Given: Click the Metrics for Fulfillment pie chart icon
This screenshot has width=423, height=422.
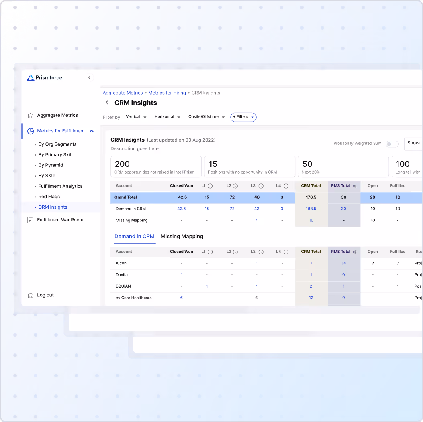Looking at the screenshot, I should (31, 130).
